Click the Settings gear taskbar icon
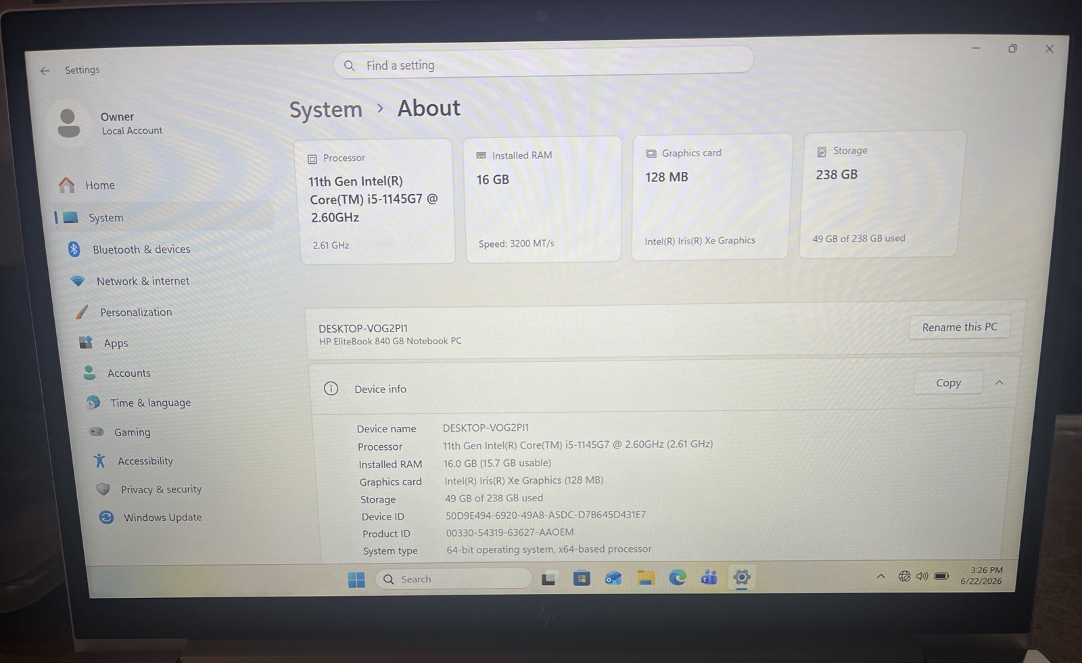 tap(742, 577)
